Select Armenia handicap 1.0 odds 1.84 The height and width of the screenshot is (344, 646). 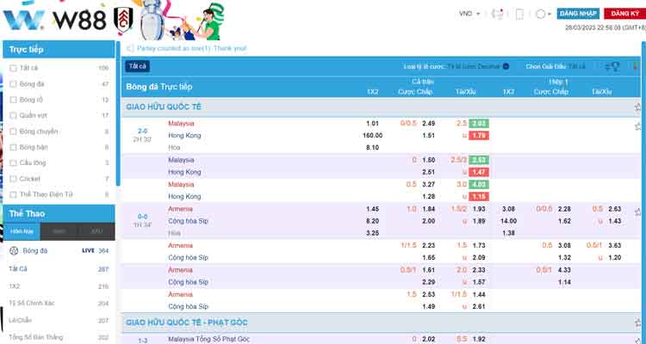[x=428, y=209]
